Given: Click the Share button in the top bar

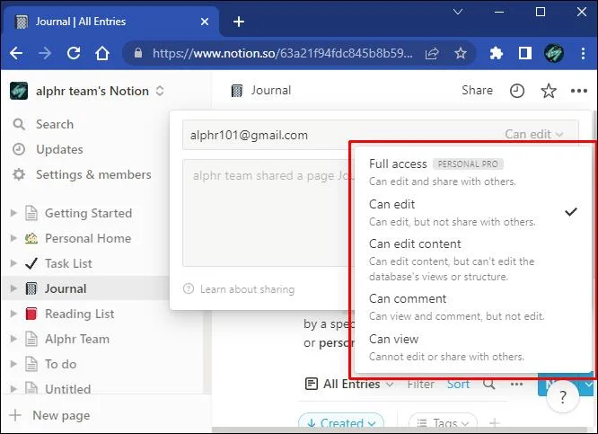Looking at the screenshot, I should click(x=477, y=90).
